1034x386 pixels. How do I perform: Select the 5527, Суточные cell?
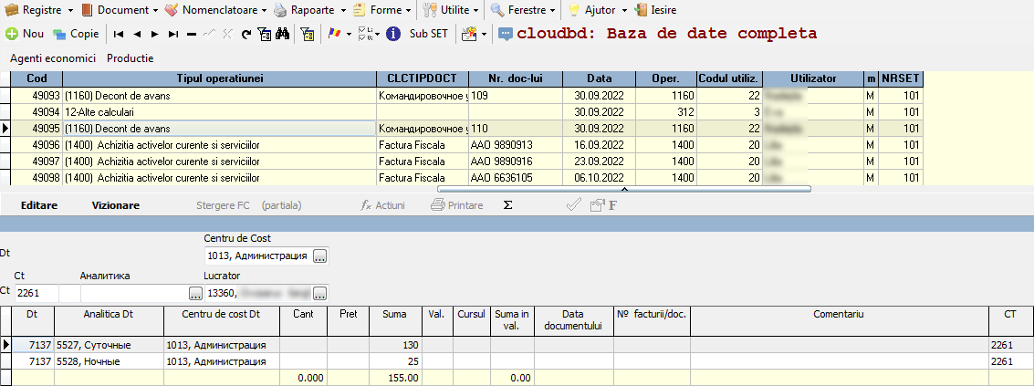click(x=109, y=344)
